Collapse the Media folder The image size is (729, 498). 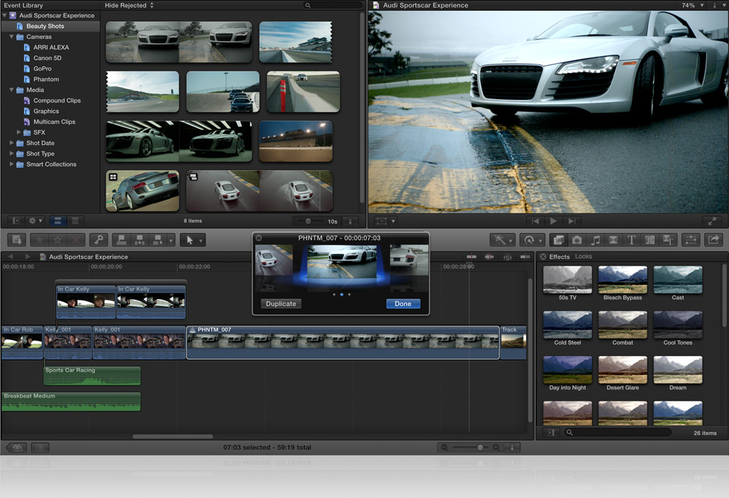(x=11, y=90)
